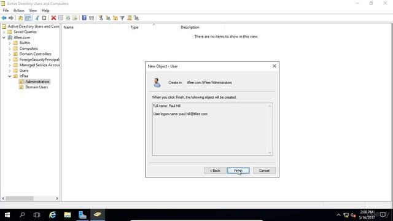Click tree pane horizontal scrollbar thumb
Image resolution: width=393 pixels, height=221 pixels.
20,198
